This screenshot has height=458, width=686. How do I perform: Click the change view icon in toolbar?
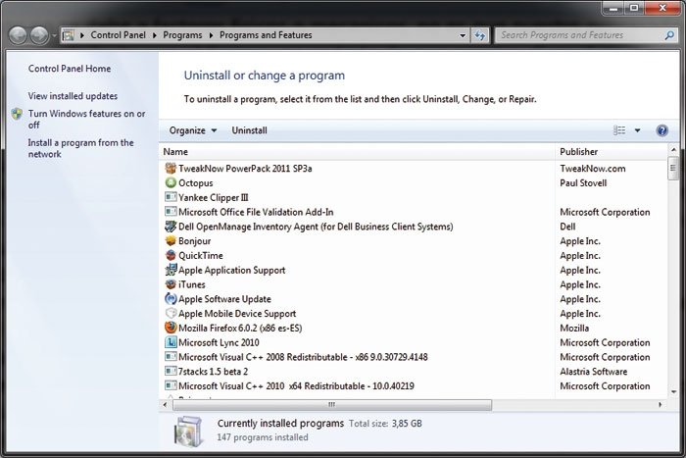[x=619, y=130]
